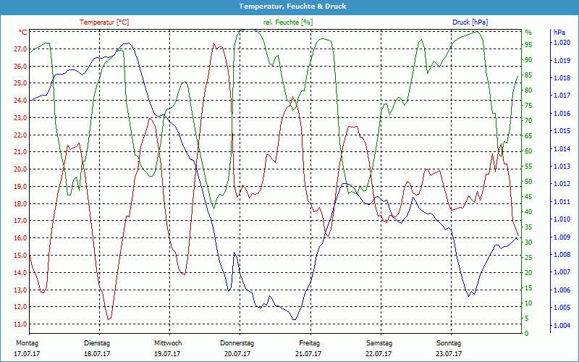The width and height of the screenshot is (579, 362).
Task: Click the '14,0' temperature axis value
Action: click(x=20, y=273)
